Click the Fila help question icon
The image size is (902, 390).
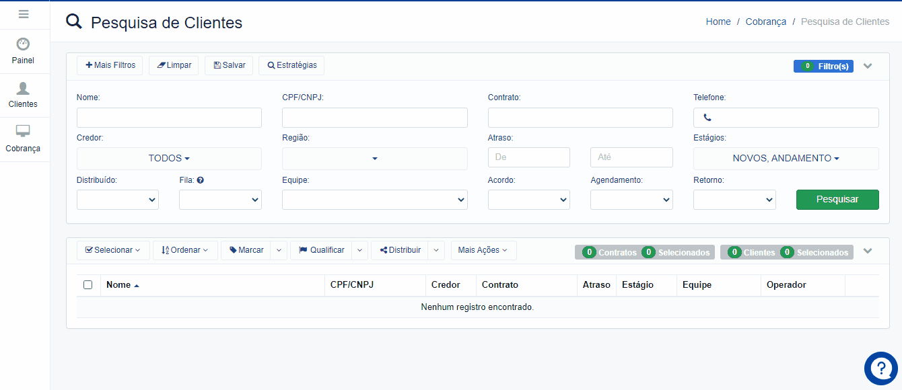(201, 180)
